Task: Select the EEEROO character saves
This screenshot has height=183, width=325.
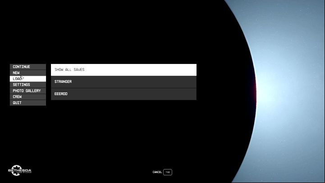Action: point(124,94)
